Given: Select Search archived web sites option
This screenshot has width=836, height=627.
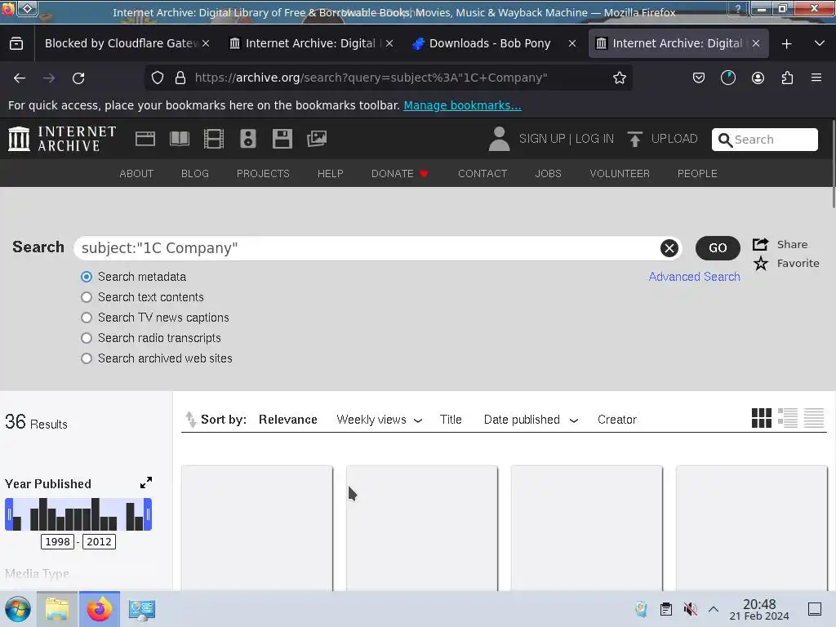Looking at the screenshot, I should tap(87, 358).
